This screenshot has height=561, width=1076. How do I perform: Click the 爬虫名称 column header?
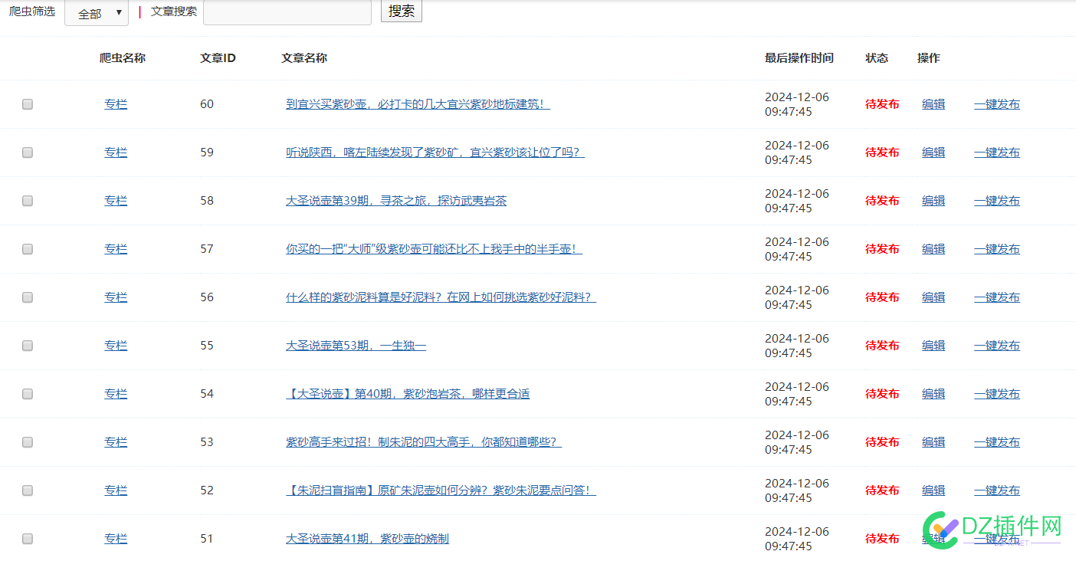[123, 58]
